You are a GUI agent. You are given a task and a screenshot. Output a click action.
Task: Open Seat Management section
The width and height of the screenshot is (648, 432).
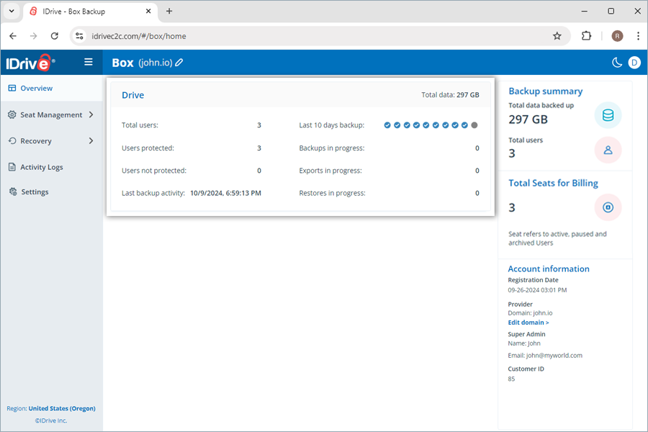coord(51,115)
